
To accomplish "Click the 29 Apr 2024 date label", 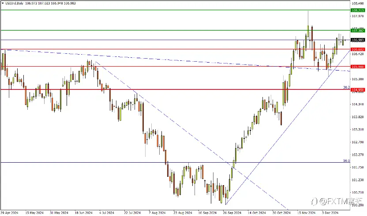I will pos(9,213).
